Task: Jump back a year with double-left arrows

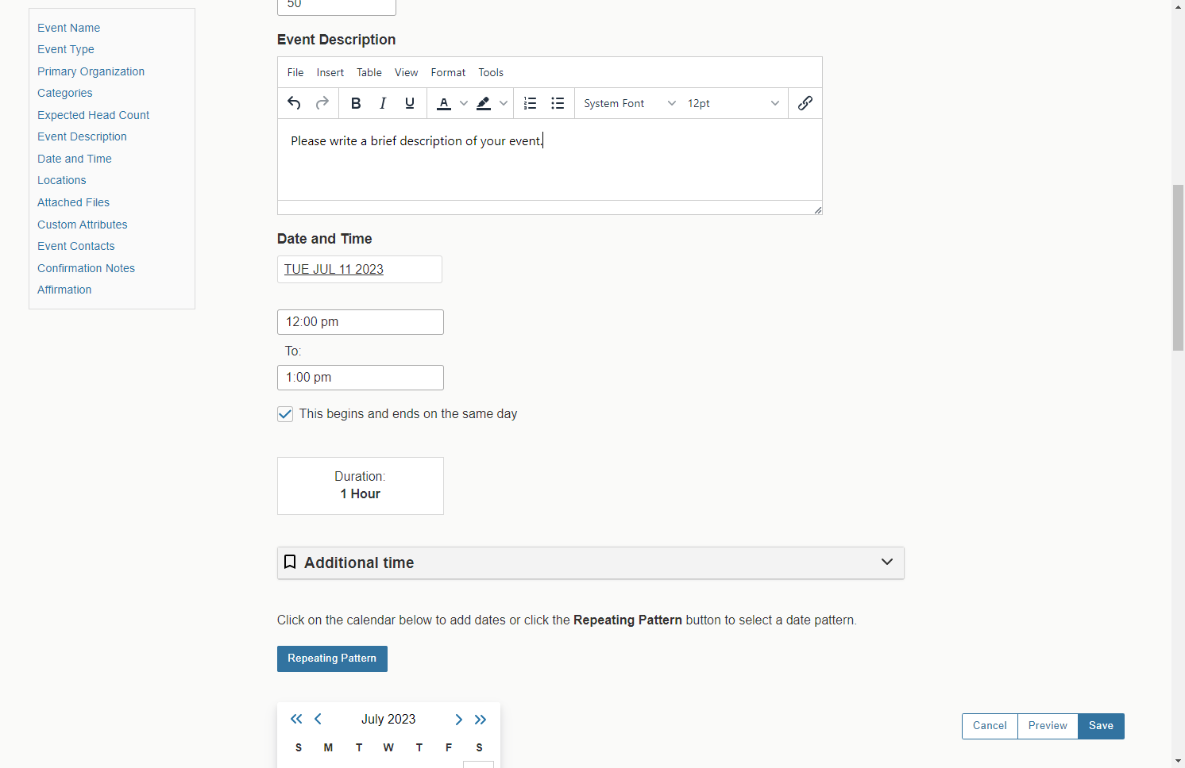Action: (296, 719)
